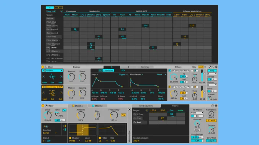Click the Roar modulation panel unfold arrow

click(129, 110)
